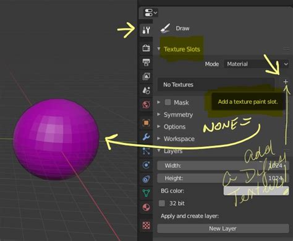Open the Object Data mesh tab
The image size is (293, 241).
point(146,193)
